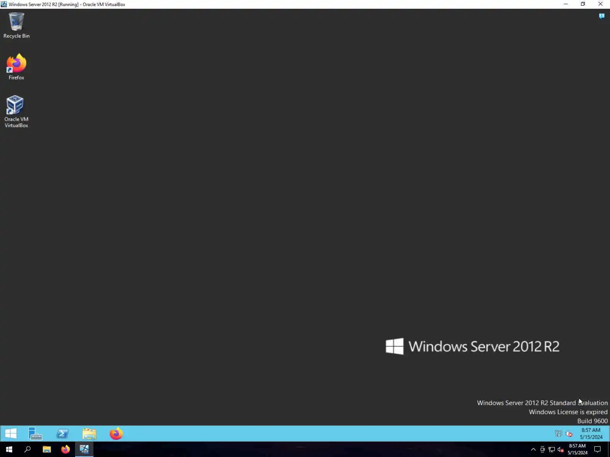This screenshot has width=610, height=457.
Task: Select the Oracle VM VirtualBox desktop shortcut
Action: (x=16, y=112)
